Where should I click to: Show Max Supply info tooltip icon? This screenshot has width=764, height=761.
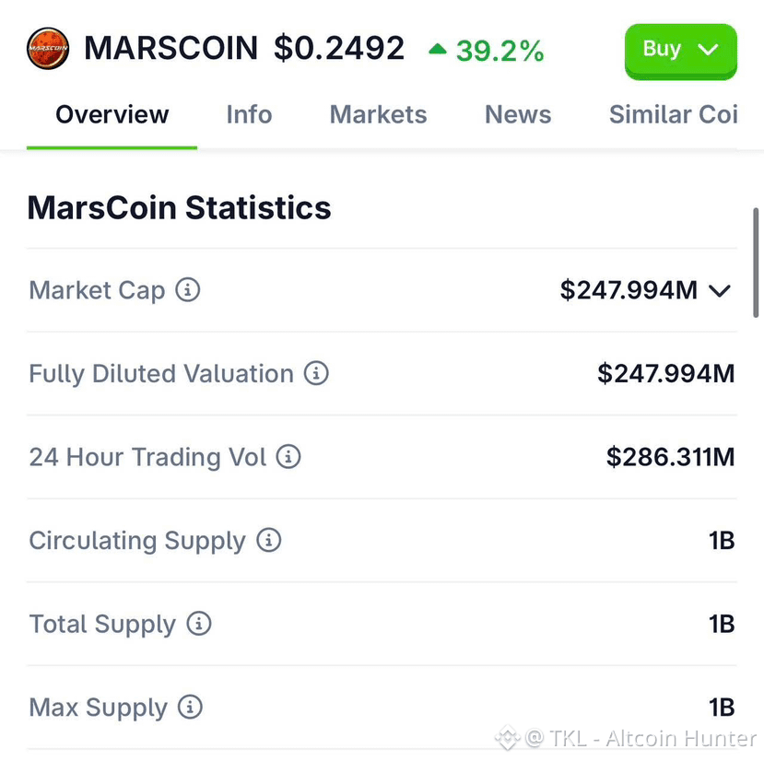(x=190, y=707)
